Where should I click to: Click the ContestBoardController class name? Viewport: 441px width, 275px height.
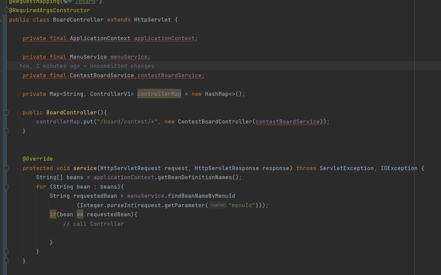click(215, 121)
